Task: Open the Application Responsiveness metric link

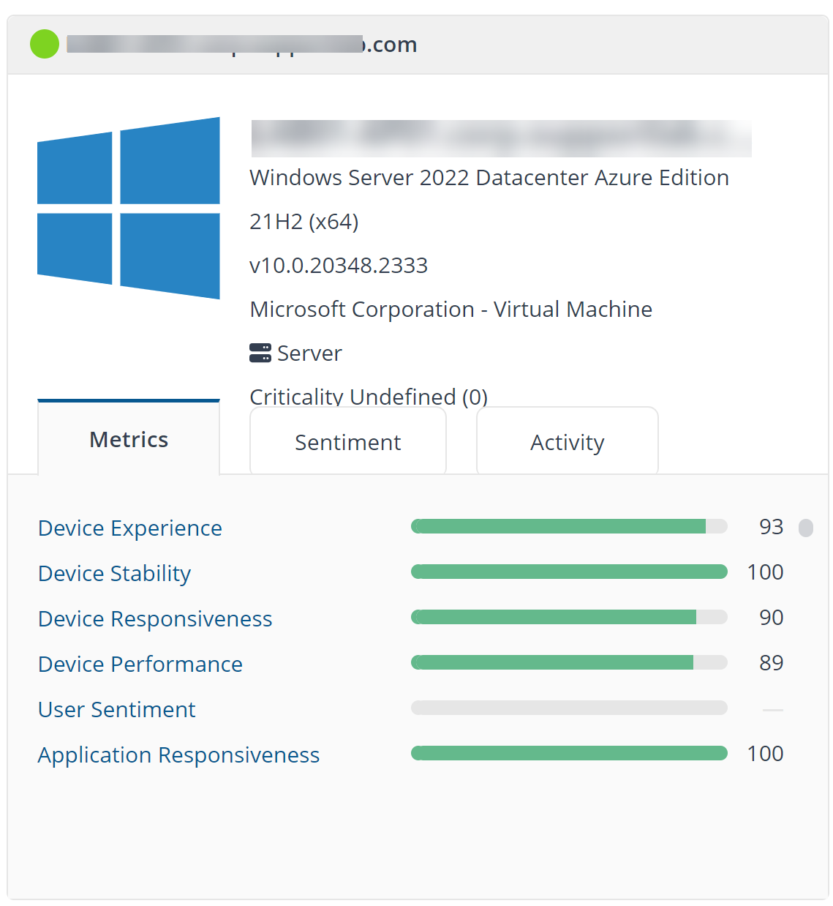Action: coord(179,755)
